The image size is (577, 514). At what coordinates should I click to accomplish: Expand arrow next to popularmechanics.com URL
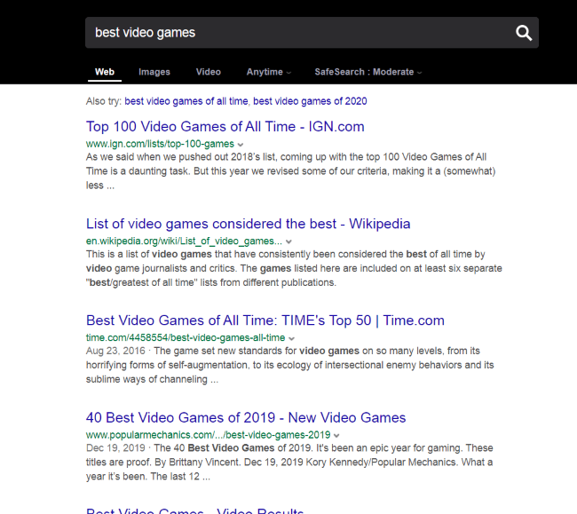click(337, 435)
